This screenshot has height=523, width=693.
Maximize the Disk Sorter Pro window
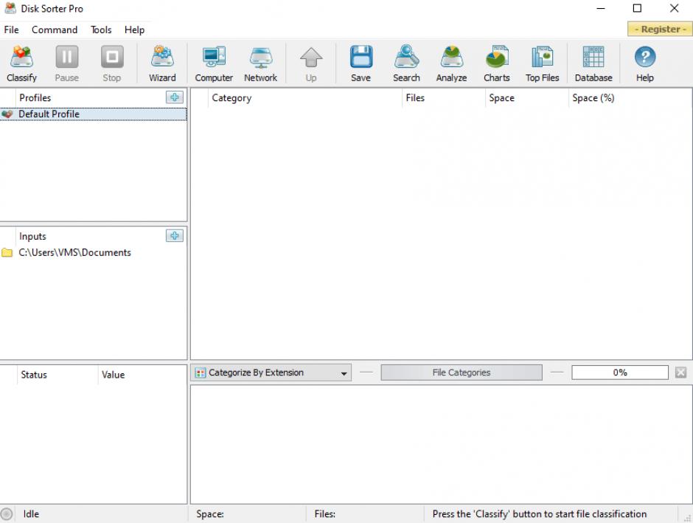point(637,8)
